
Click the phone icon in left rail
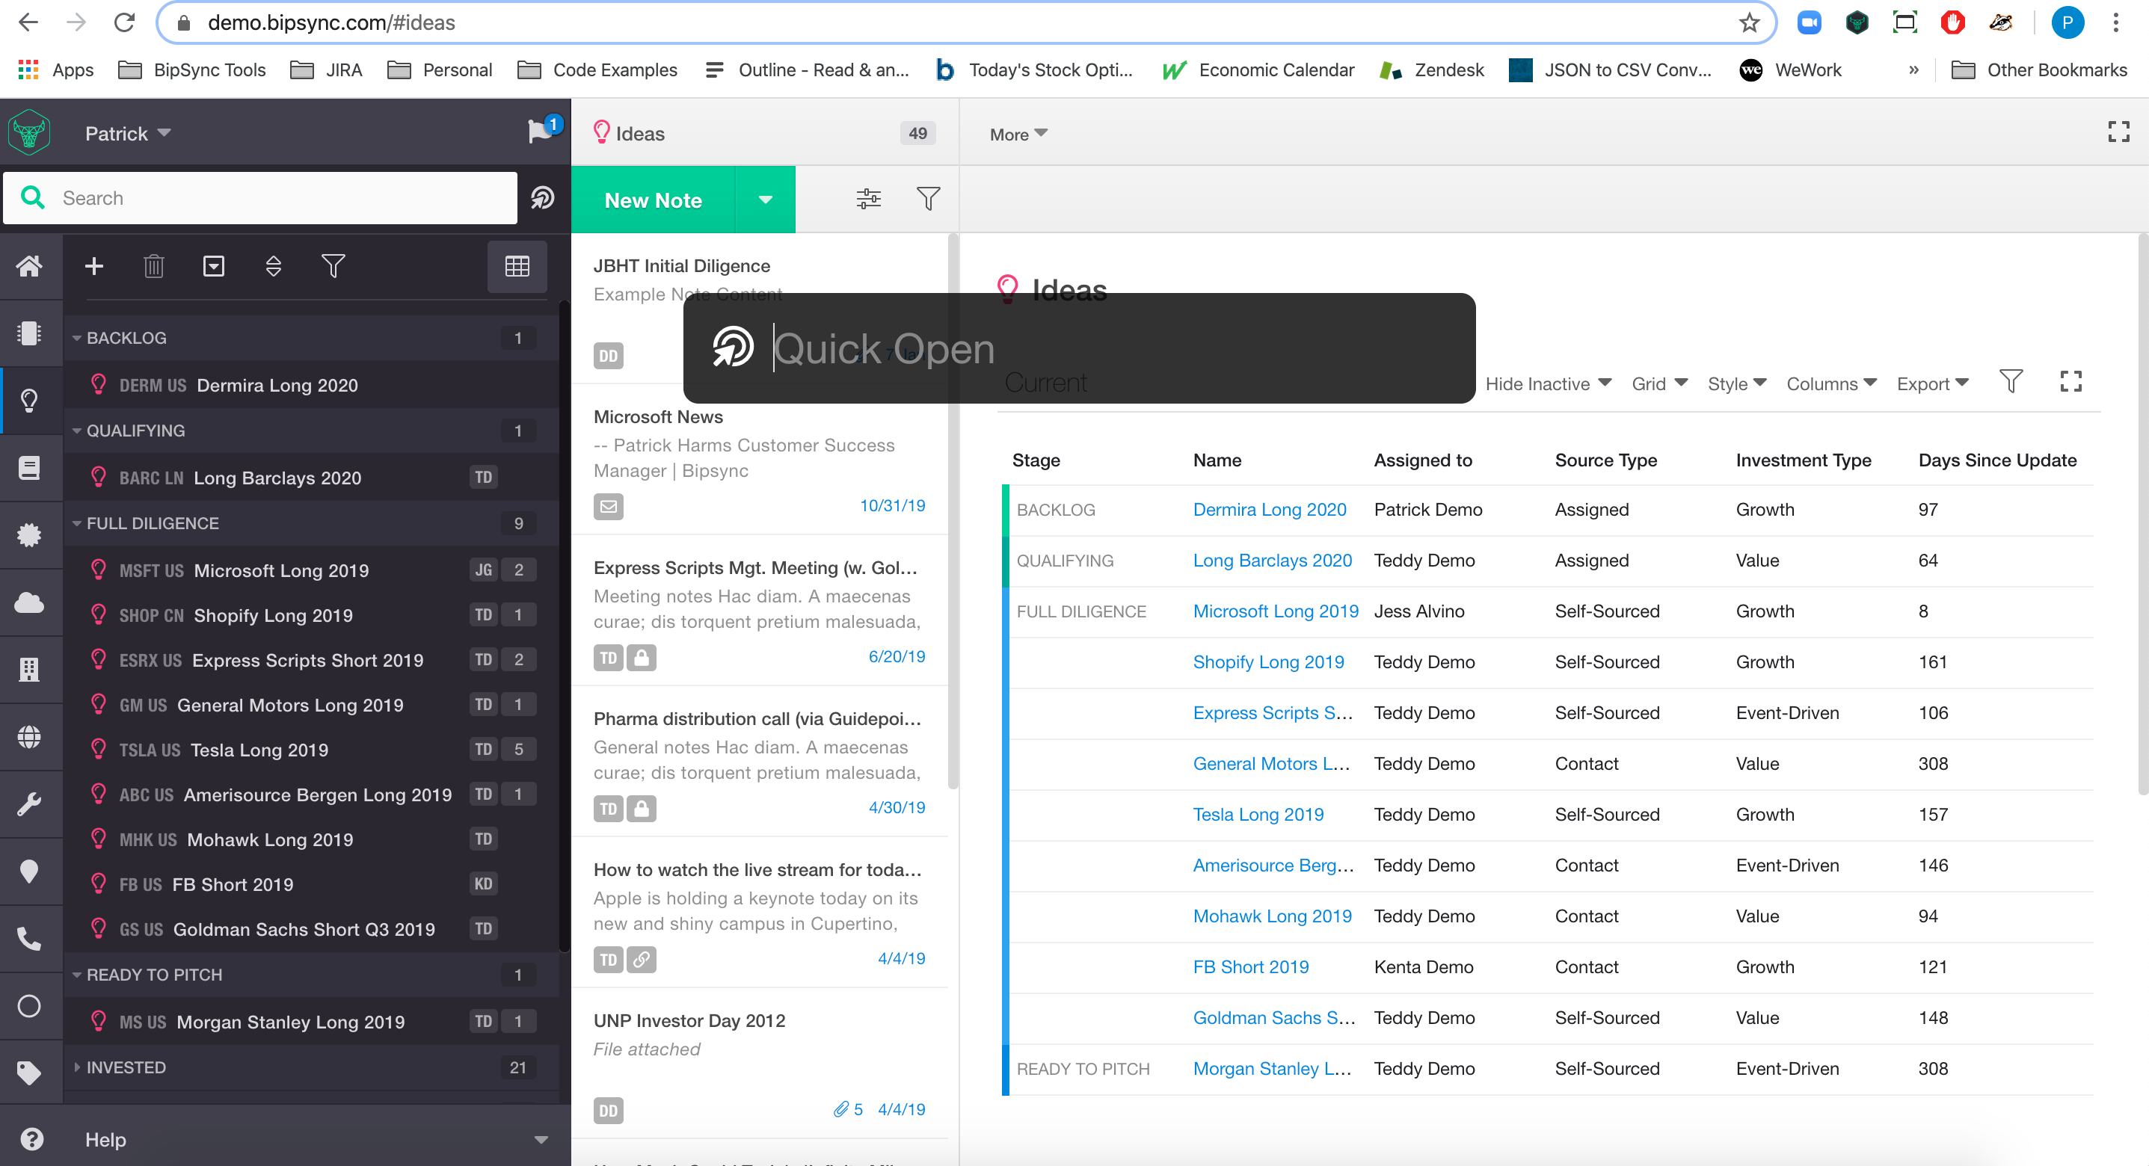click(x=29, y=939)
